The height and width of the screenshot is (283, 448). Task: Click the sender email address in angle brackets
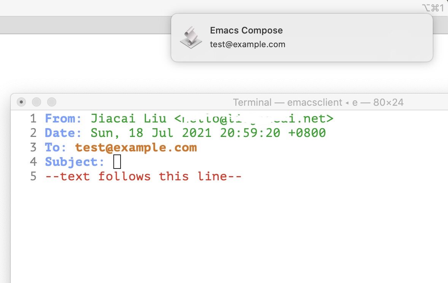pyautogui.click(x=254, y=119)
